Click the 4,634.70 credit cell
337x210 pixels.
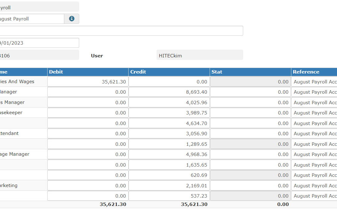coord(169,123)
